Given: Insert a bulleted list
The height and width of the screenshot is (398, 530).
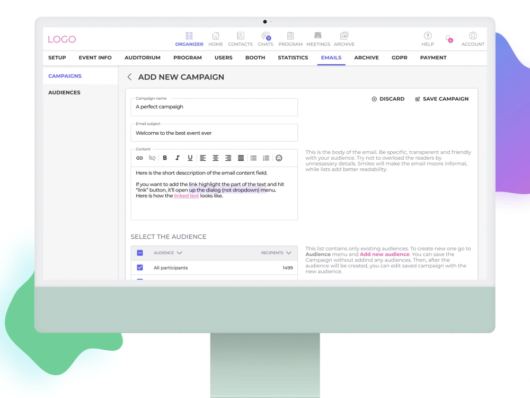Looking at the screenshot, I should 253,158.
